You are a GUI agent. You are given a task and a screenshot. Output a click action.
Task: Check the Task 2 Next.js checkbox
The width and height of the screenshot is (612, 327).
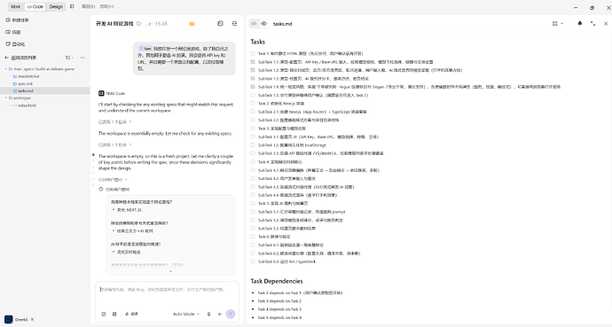tap(253, 104)
